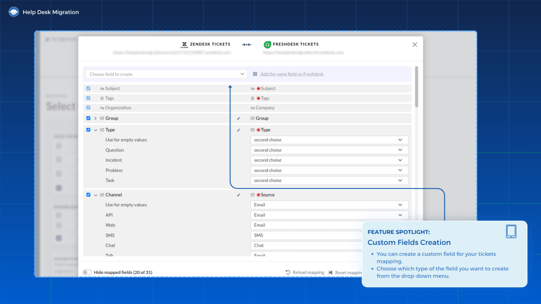Uncheck the Channel field checkbox
Image resolution: width=541 pixels, height=304 pixels.
coord(88,195)
